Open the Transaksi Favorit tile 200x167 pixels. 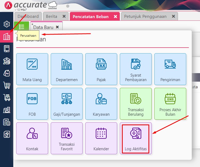(x=67, y=138)
